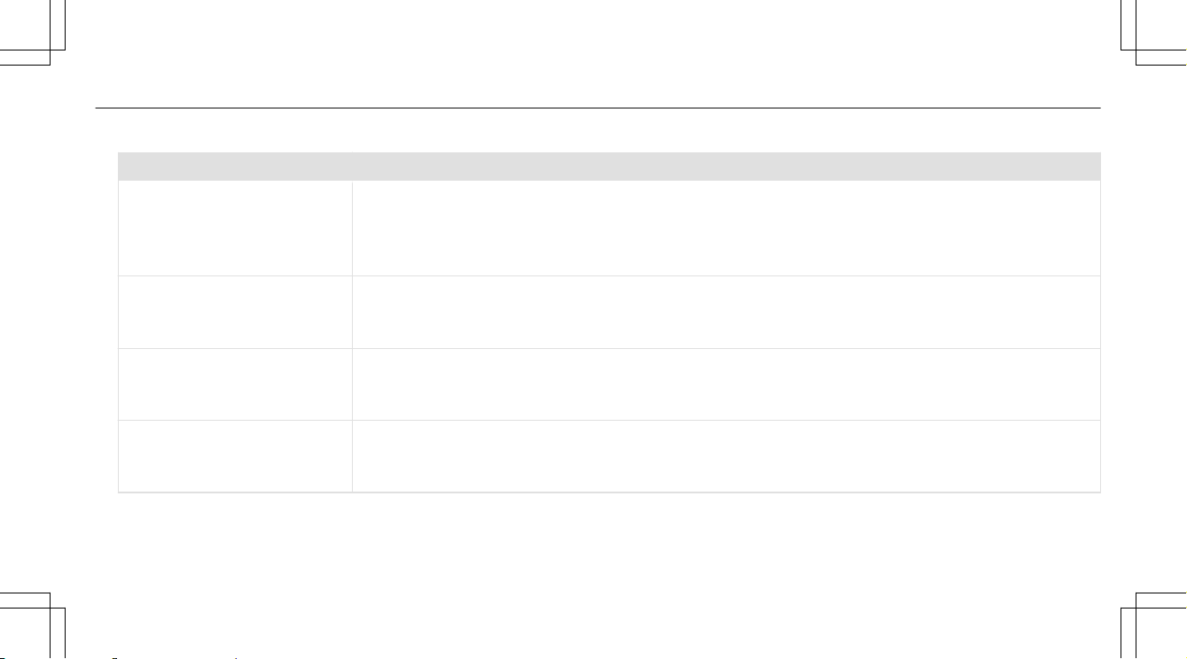Click the bottom-right corner crop mark
The width and height of the screenshot is (1187, 659).
click(1153, 624)
